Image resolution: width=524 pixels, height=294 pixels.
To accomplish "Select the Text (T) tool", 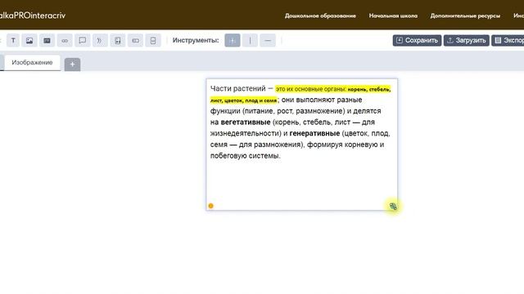I will 13,40.
